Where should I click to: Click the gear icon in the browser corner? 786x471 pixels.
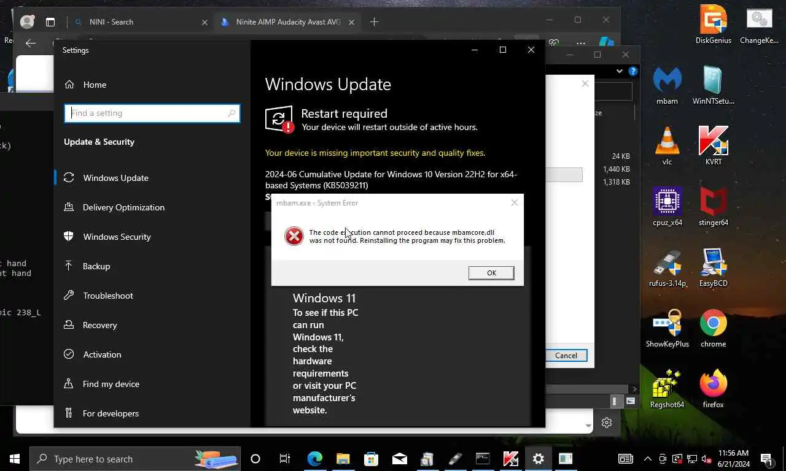click(607, 423)
